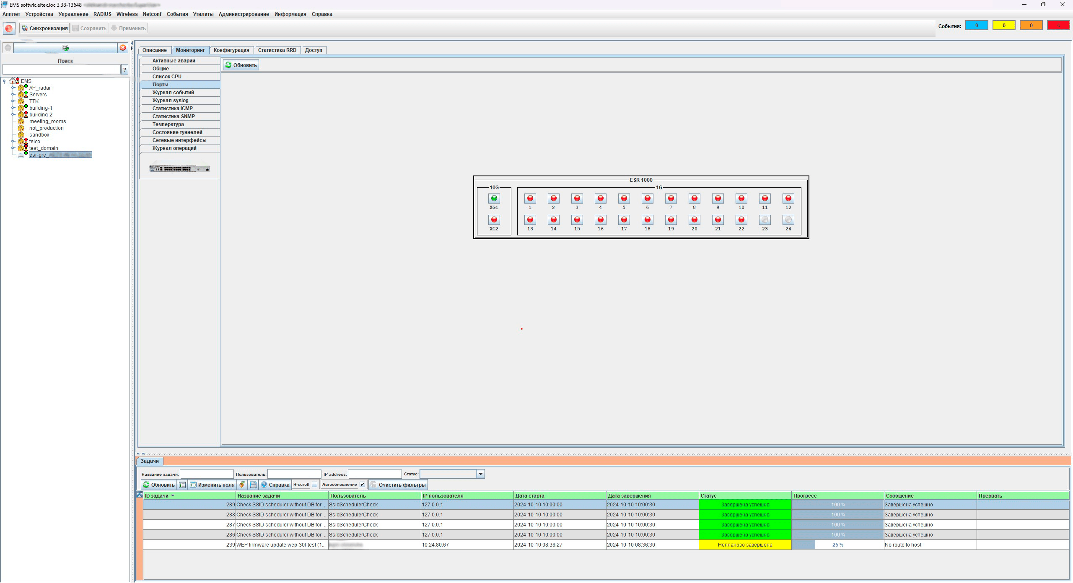Click the XG1 green port indicator
The height and width of the screenshot is (583, 1073).
(494, 199)
